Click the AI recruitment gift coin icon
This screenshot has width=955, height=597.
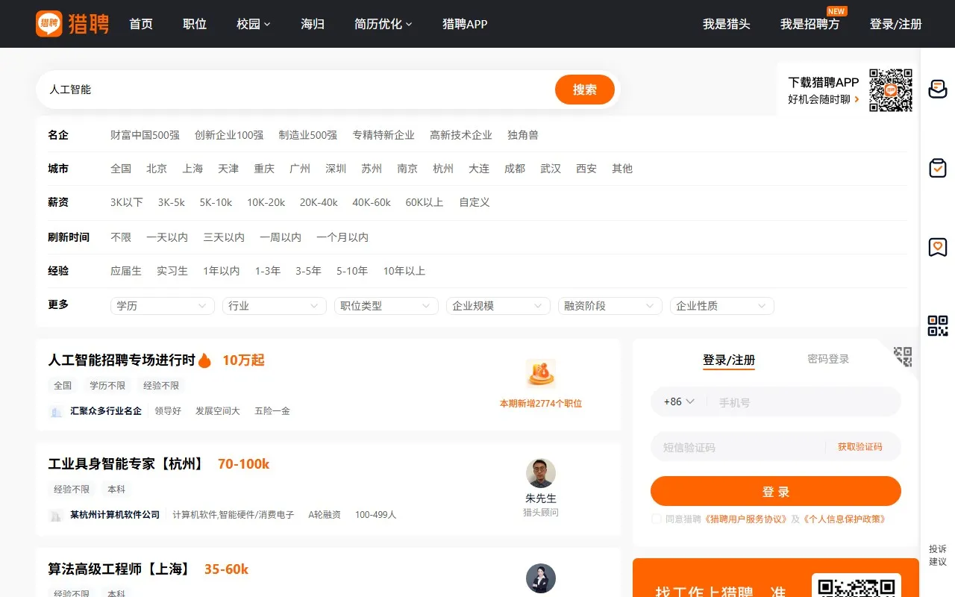point(540,374)
